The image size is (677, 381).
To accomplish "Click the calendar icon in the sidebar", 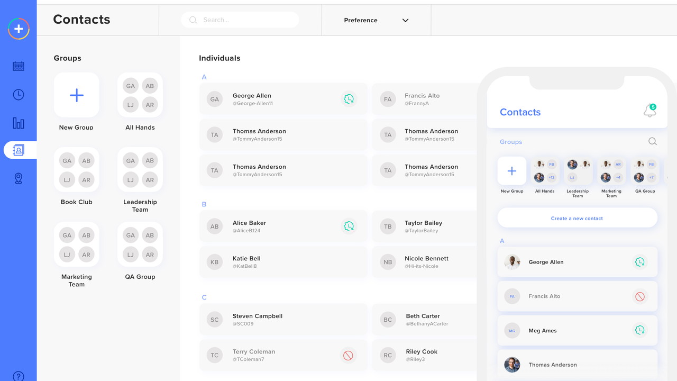I will (19, 66).
